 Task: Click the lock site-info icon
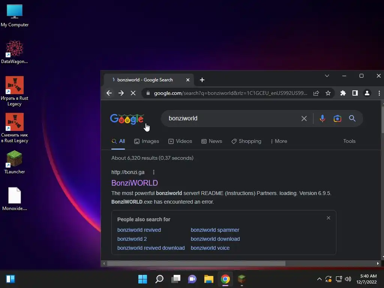pyautogui.click(x=148, y=93)
